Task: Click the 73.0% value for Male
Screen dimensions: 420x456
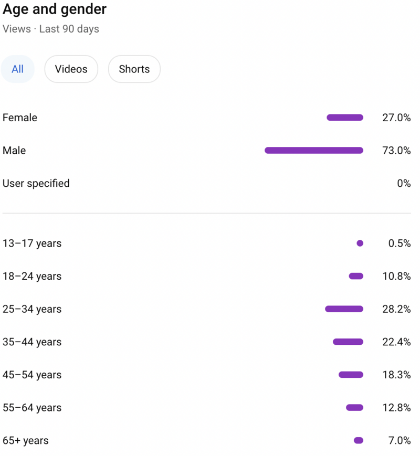Action: coord(396,151)
